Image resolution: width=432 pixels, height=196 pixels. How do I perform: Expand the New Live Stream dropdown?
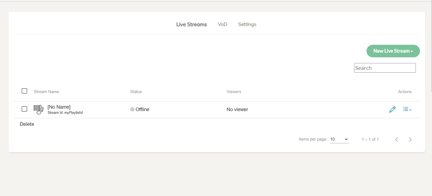click(393, 51)
